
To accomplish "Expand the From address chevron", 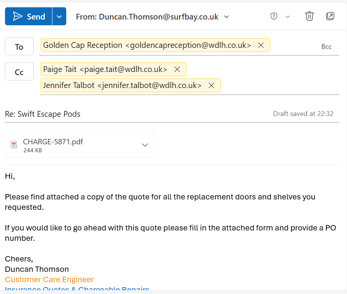I will click(x=226, y=16).
